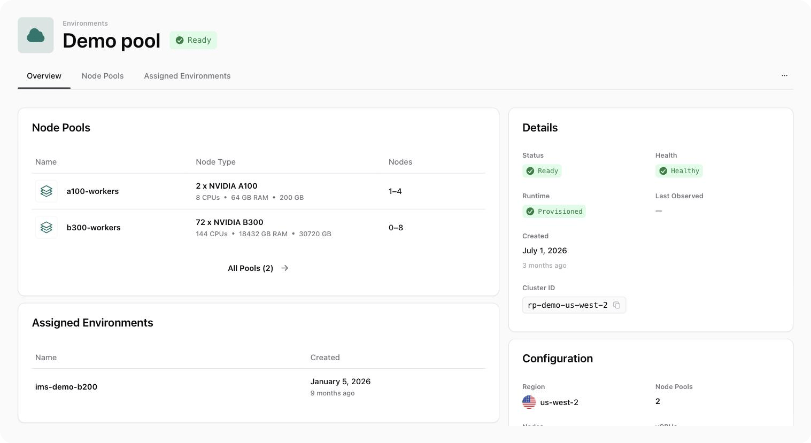This screenshot has height=443, width=811.
Task: Click the Node Pools count value 2
Action: 658,401
